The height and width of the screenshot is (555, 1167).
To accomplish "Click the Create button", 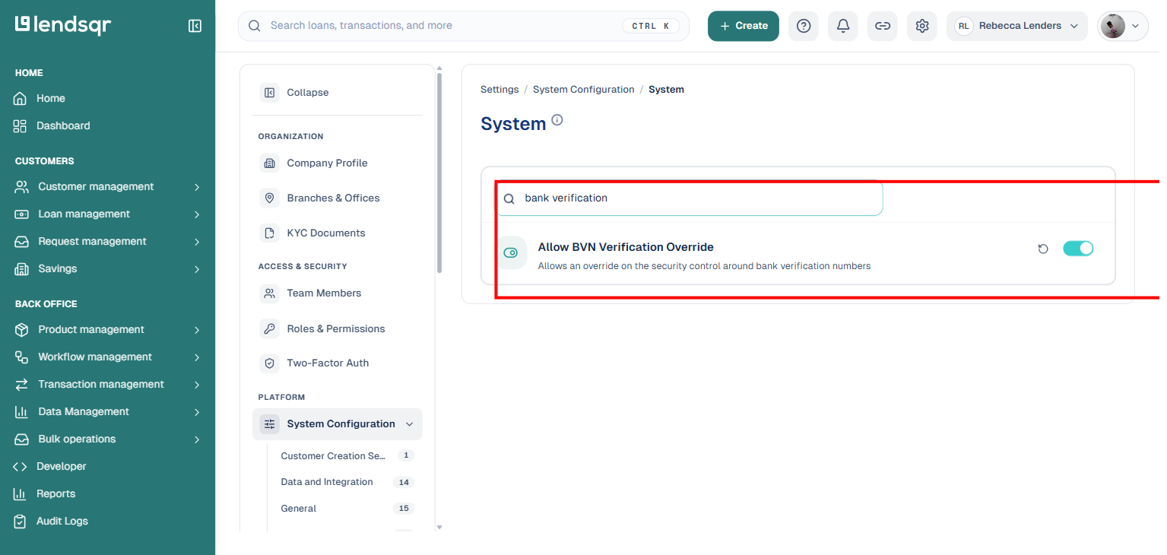I will click(x=744, y=26).
